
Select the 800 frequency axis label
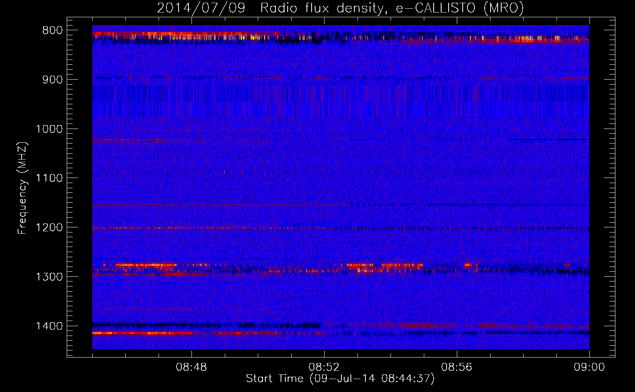pos(53,31)
